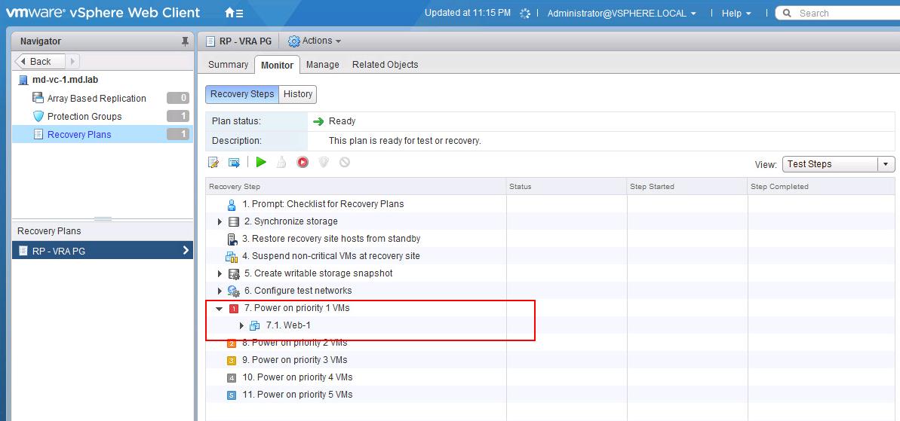
Task: Click the Edit recovery plan icon
Action: (x=213, y=163)
